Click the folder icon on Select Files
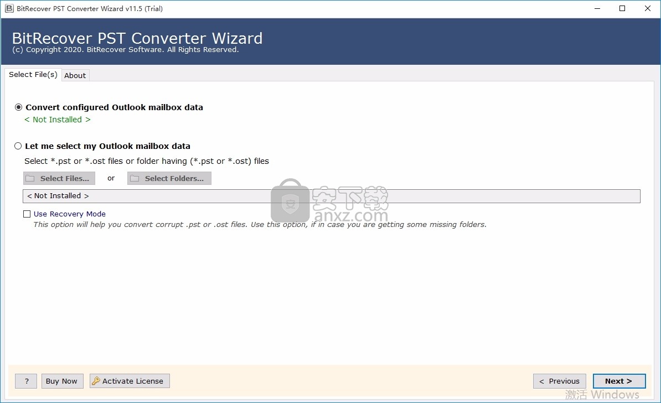The image size is (661, 403). (30, 178)
